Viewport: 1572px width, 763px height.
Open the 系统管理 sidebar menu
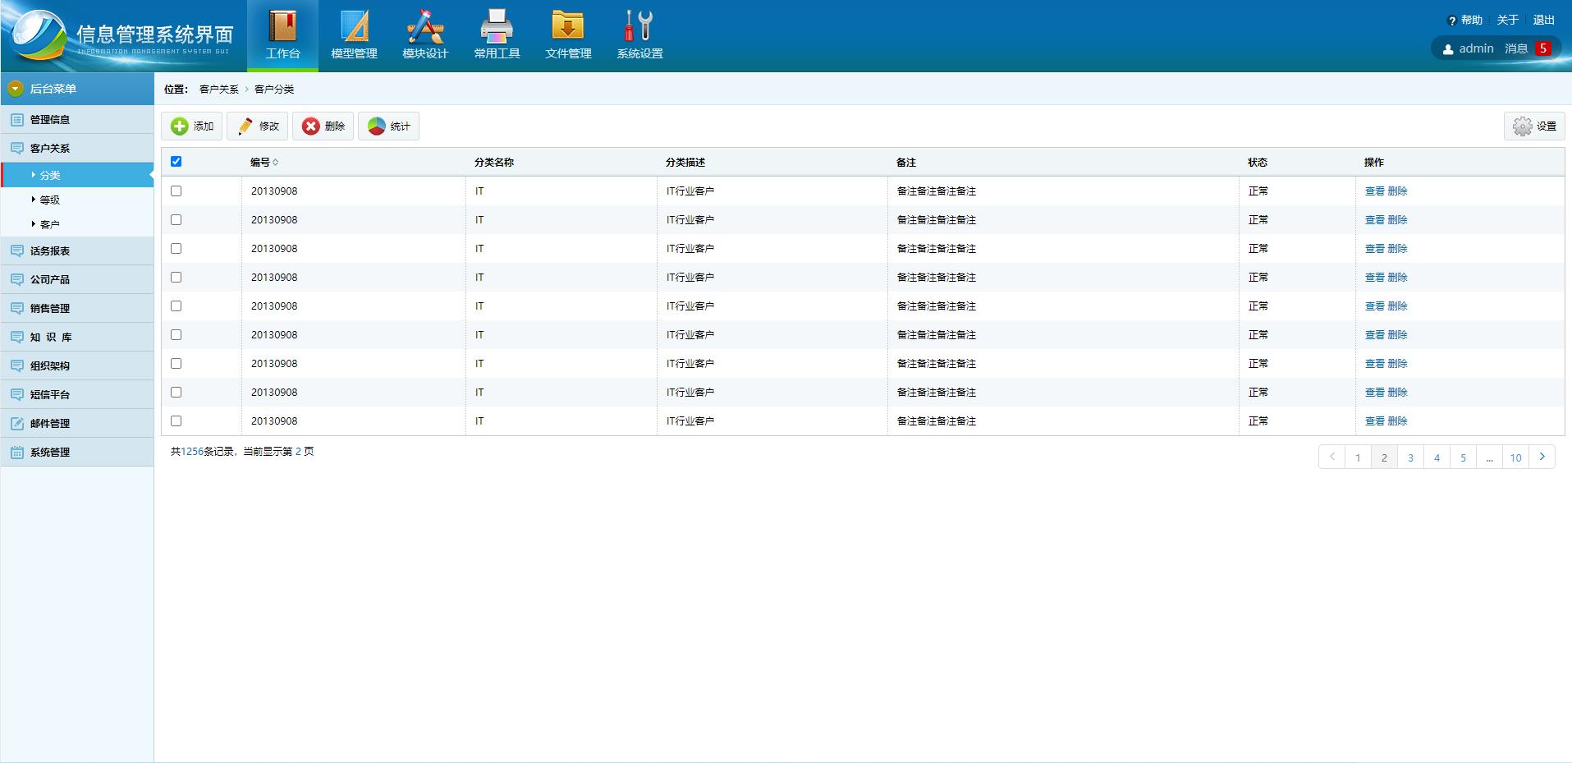point(50,452)
